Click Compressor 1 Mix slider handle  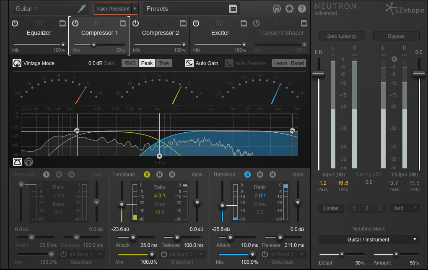(x=93, y=45)
